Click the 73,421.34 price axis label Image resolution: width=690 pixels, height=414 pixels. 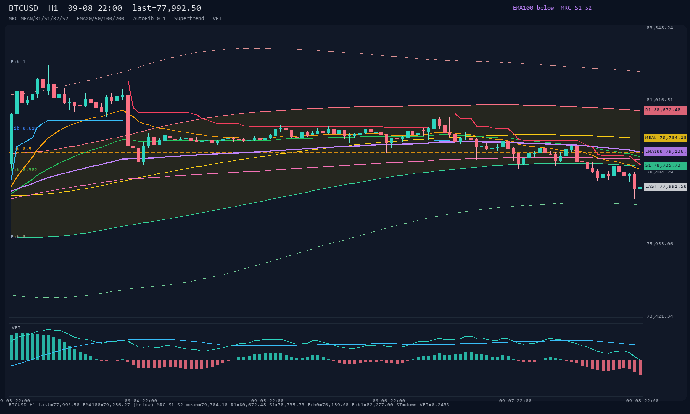tap(659, 316)
